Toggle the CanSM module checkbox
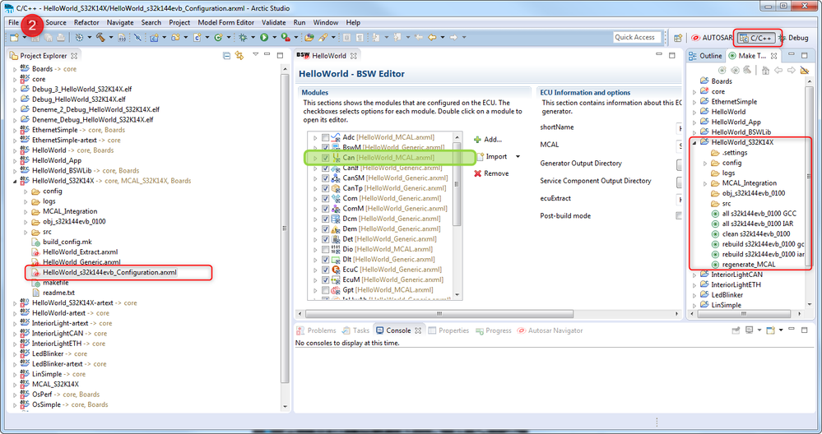The height and width of the screenshot is (434, 822). pyautogui.click(x=326, y=178)
